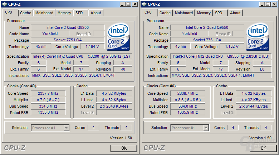Click L1 Data 4 x 32 KBytes, Q9550 window
The height and width of the screenshot is (155, 279).
tap(254, 93)
